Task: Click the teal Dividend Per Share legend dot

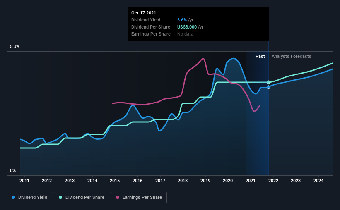Action: [60, 197]
